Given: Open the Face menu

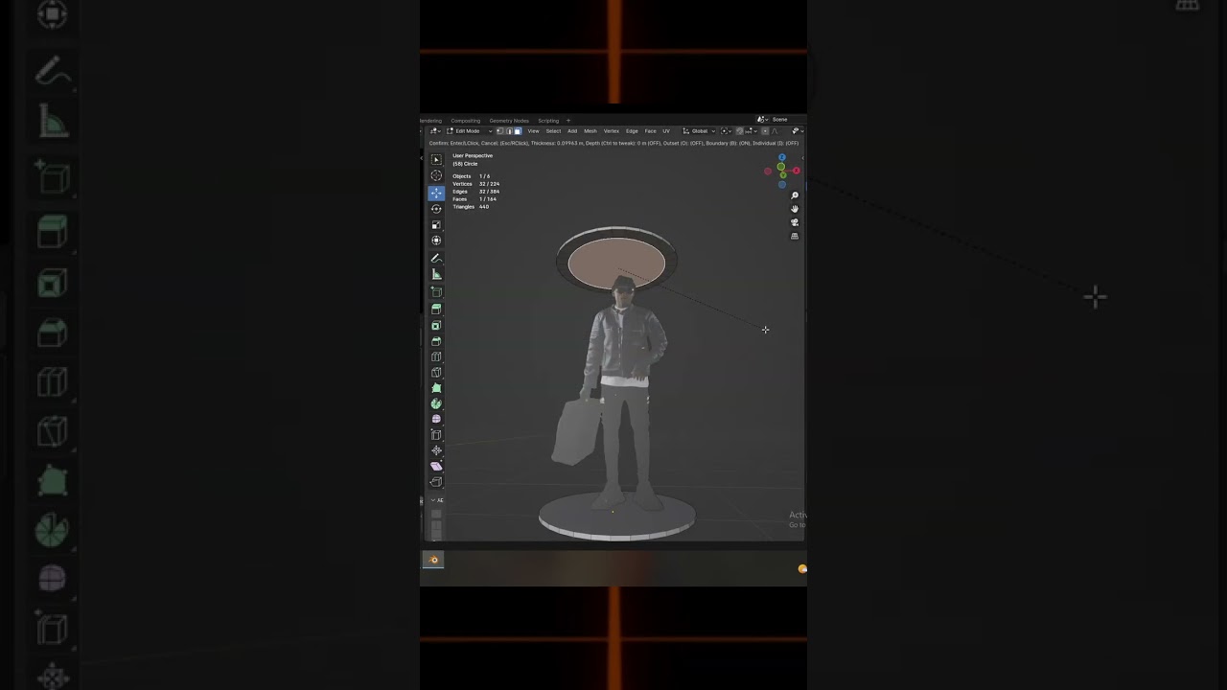Looking at the screenshot, I should pos(650,131).
